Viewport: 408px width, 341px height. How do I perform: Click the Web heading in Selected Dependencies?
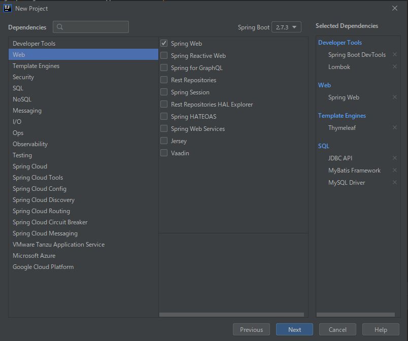(x=324, y=85)
